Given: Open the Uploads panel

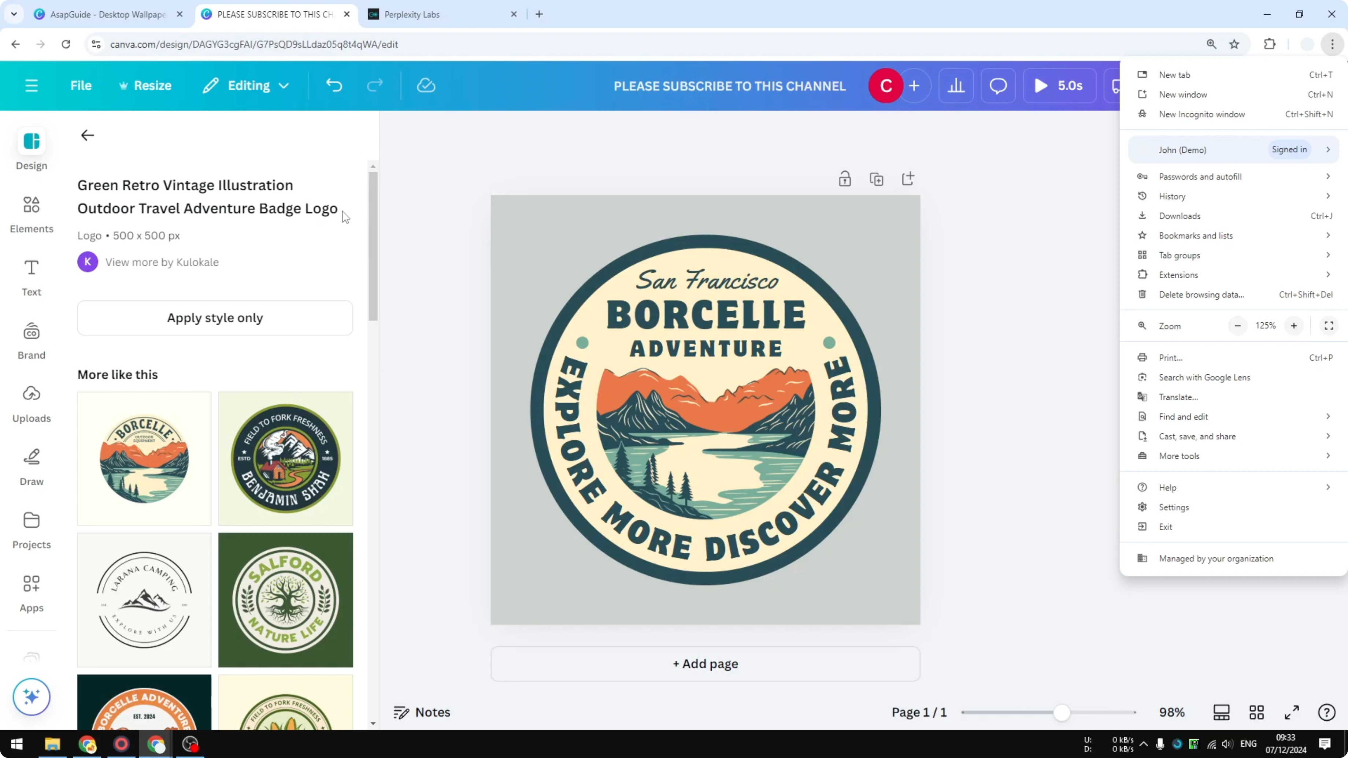Looking at the screenshot, I should pos(31,403).
